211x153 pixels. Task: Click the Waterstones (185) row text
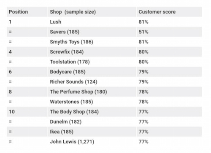point(71,102)
